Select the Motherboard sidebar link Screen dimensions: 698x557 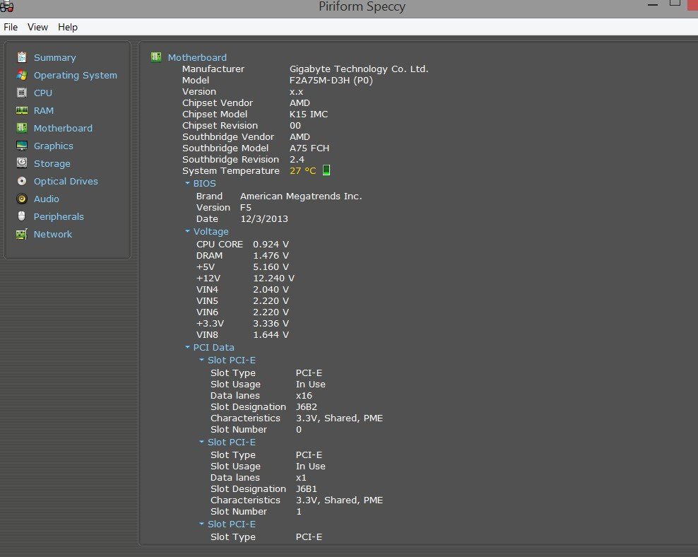pyautogui.click(x=63, y=128)
